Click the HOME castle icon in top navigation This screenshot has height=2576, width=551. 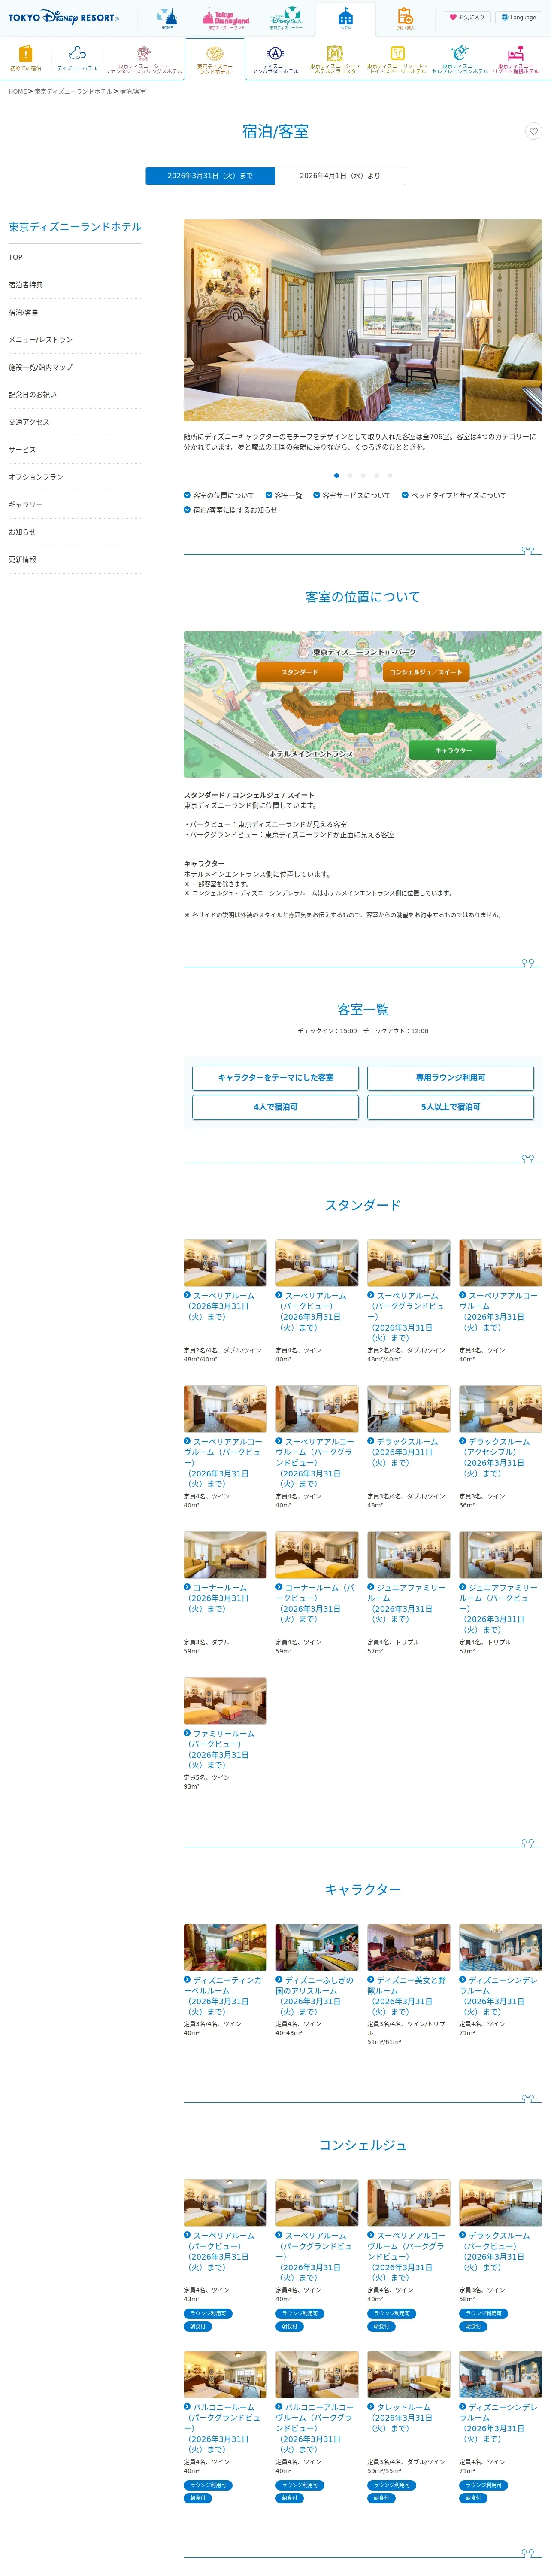click(167, 19)
